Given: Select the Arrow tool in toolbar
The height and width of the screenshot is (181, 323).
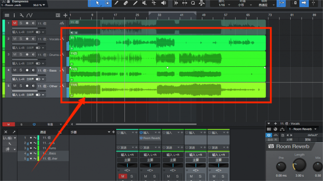Looking at the screenshot, I should pyautogui.click(x=97, y=3).
